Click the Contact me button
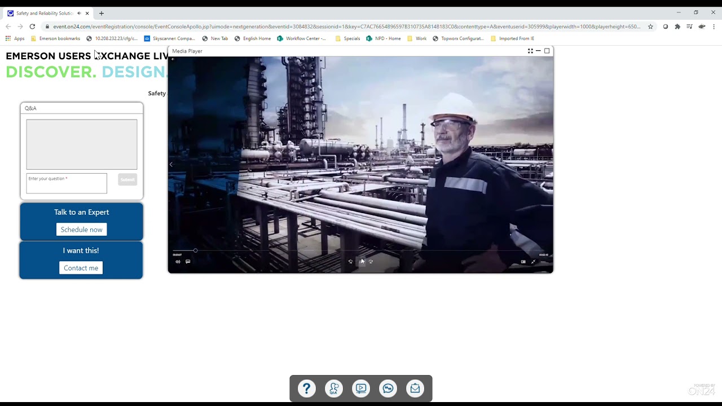Screen dimensions: 722x406 (81, 268)
